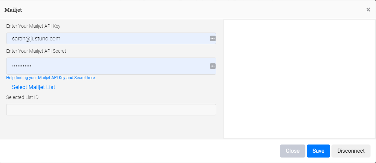Click the masked password dots
The height and width of the screenshot is (163, 376).
click(x=22, y=66)
